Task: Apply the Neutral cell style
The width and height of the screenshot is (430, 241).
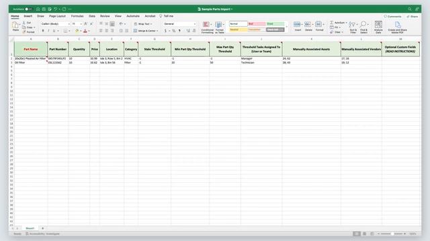Action: (x=239, y=29)
